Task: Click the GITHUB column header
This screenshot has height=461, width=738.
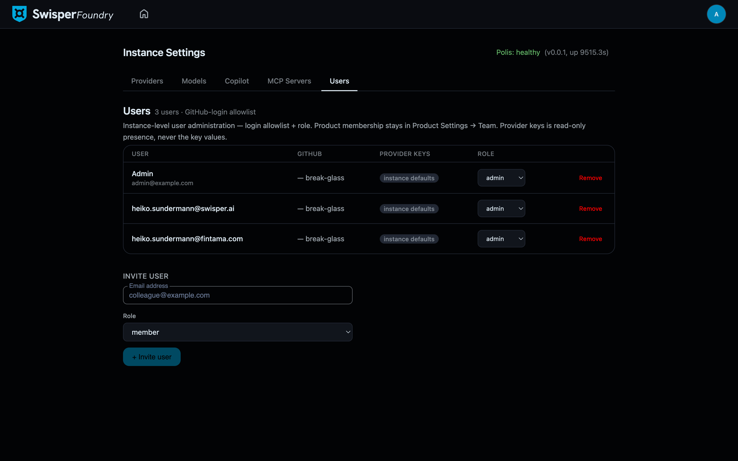Action: coord(310,154)
